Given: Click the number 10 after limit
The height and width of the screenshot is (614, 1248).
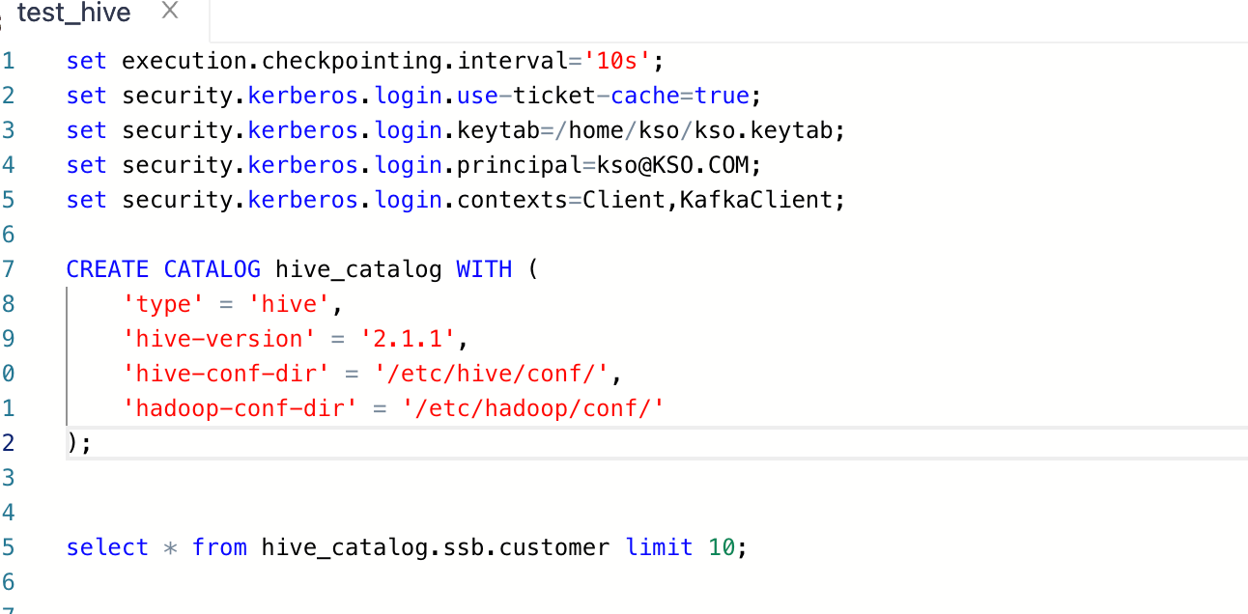Looking at the screenshot, I should coord(722,547).
